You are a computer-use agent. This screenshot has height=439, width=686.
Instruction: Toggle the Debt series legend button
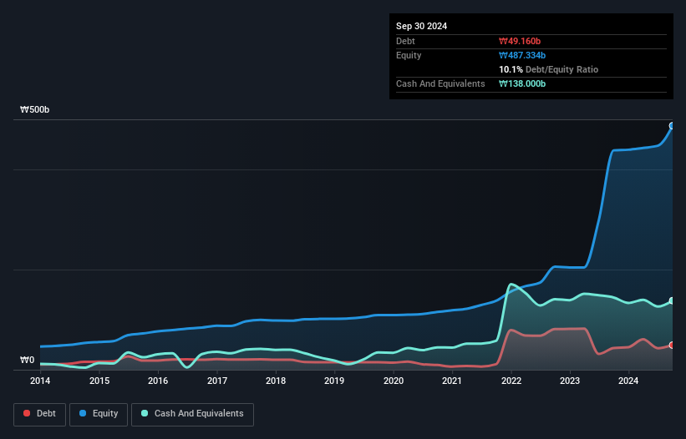click(39, 414)
